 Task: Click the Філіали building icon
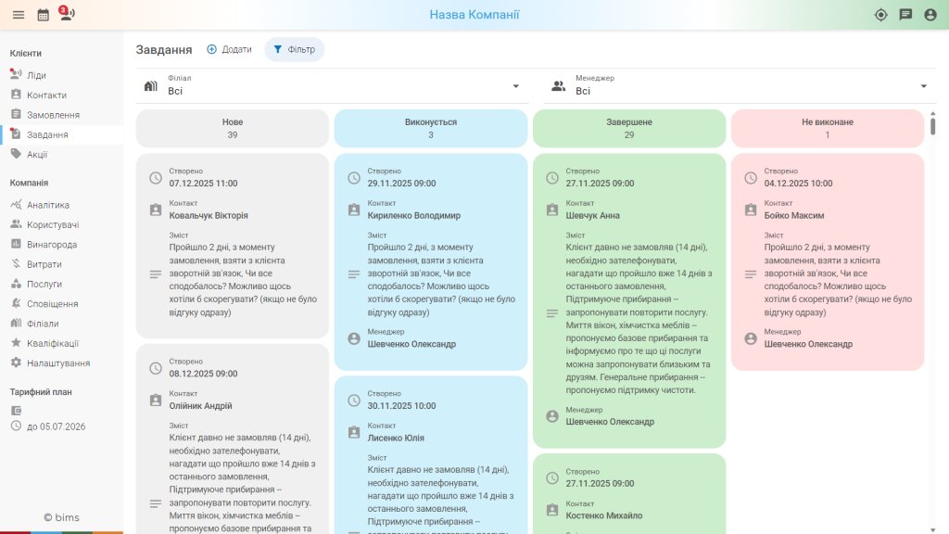(16, 323)
